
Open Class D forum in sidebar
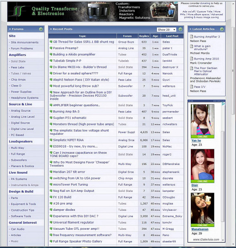coord(16,86)
